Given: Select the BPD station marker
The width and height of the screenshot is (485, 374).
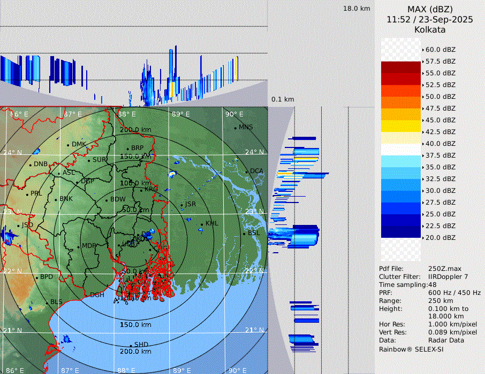Looking at the screenshot, I should point(37,277).
